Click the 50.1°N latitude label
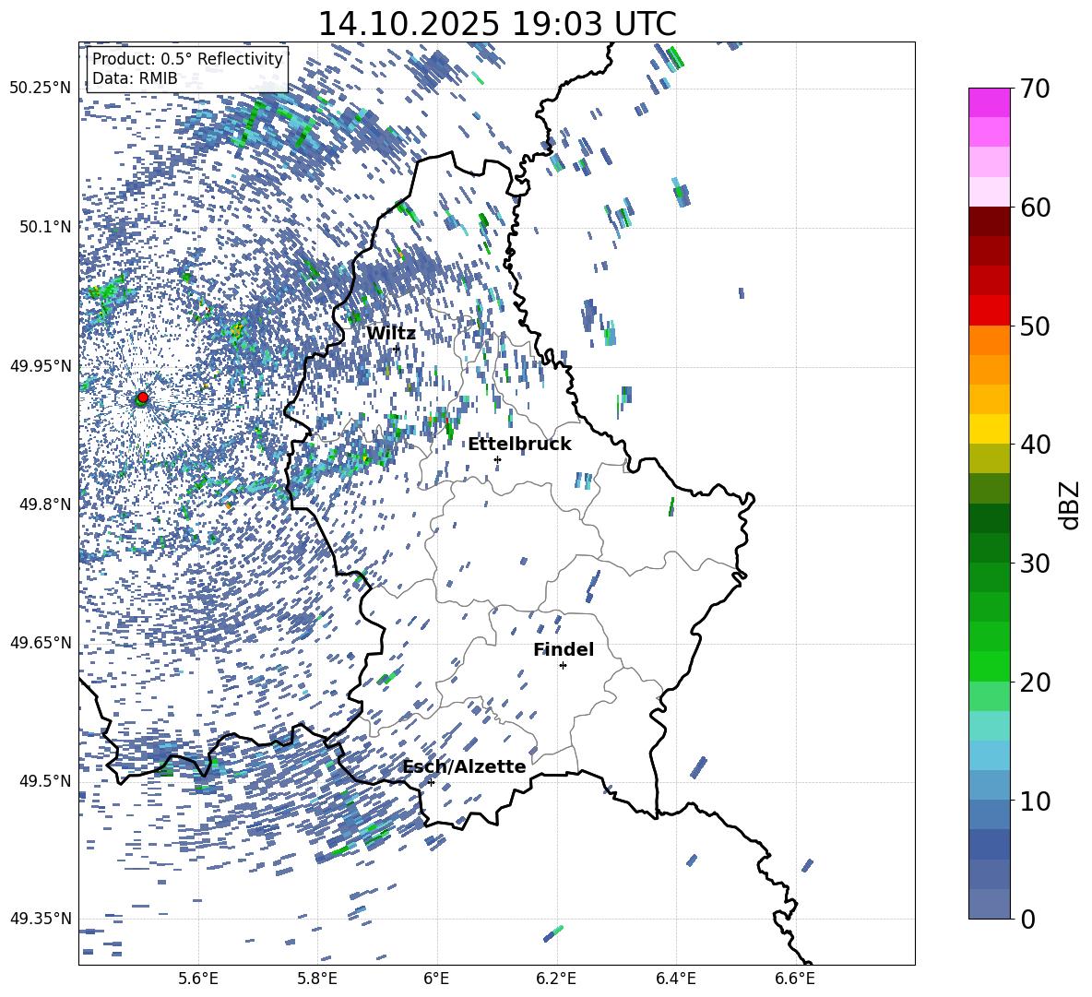The height and width of the screenshot is (997, 1092). click(x=45, y=227)
